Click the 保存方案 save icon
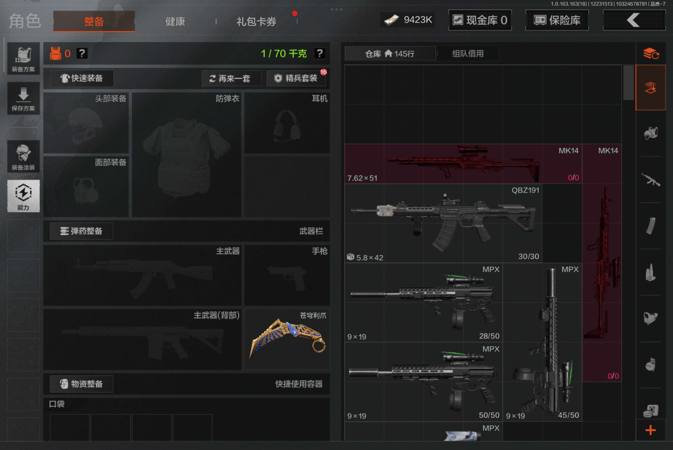Screen dimensions: 673x450 [23, 99]
